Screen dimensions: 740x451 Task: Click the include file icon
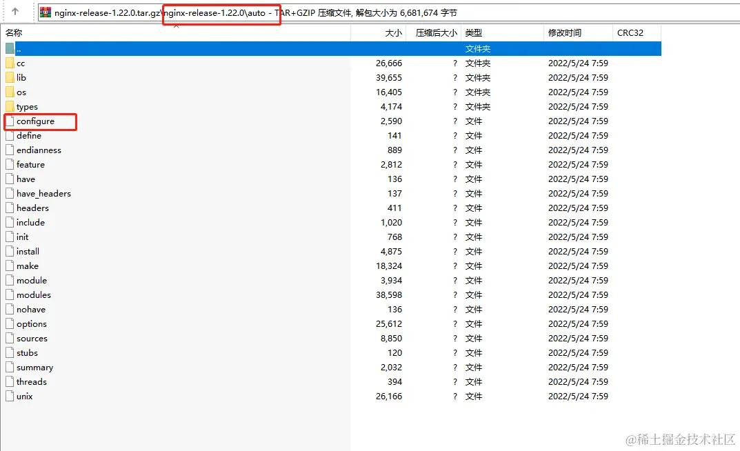10,222
